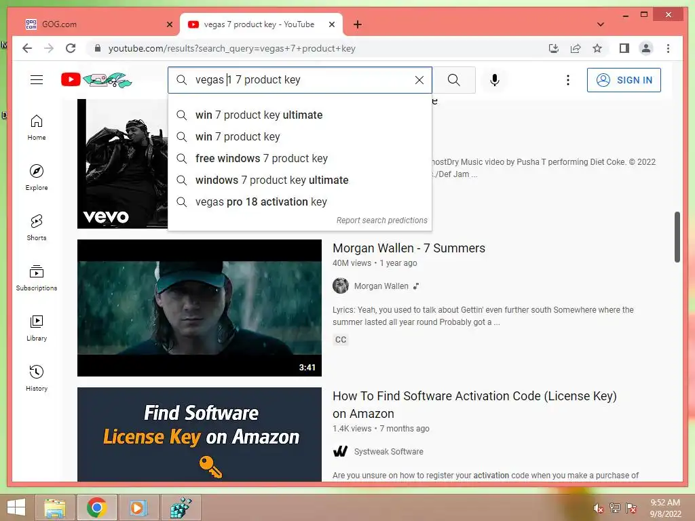695x521 pixels.
Task: Click the muted volume tray icon
Action: (x=598, y=508)
